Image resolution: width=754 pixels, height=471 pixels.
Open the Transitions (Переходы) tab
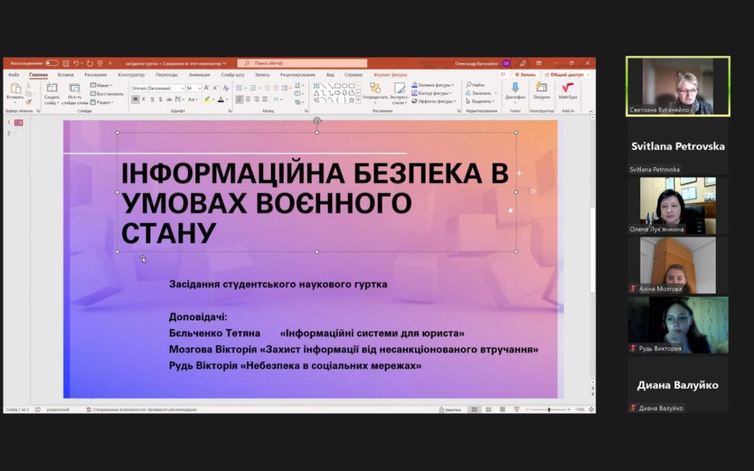[x=167, y=75]
